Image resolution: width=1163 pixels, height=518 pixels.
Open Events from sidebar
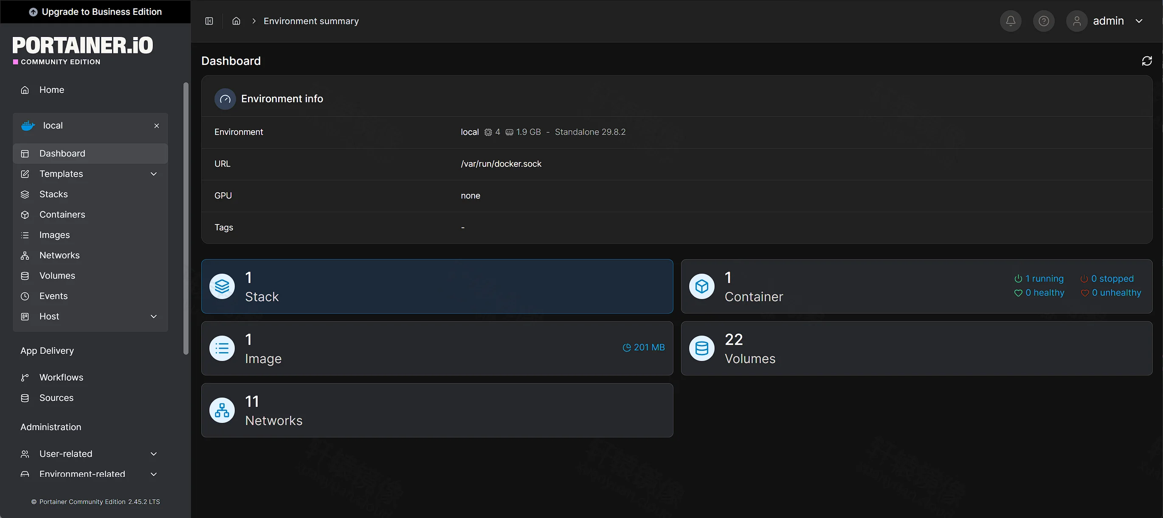[x=90, y=296]
